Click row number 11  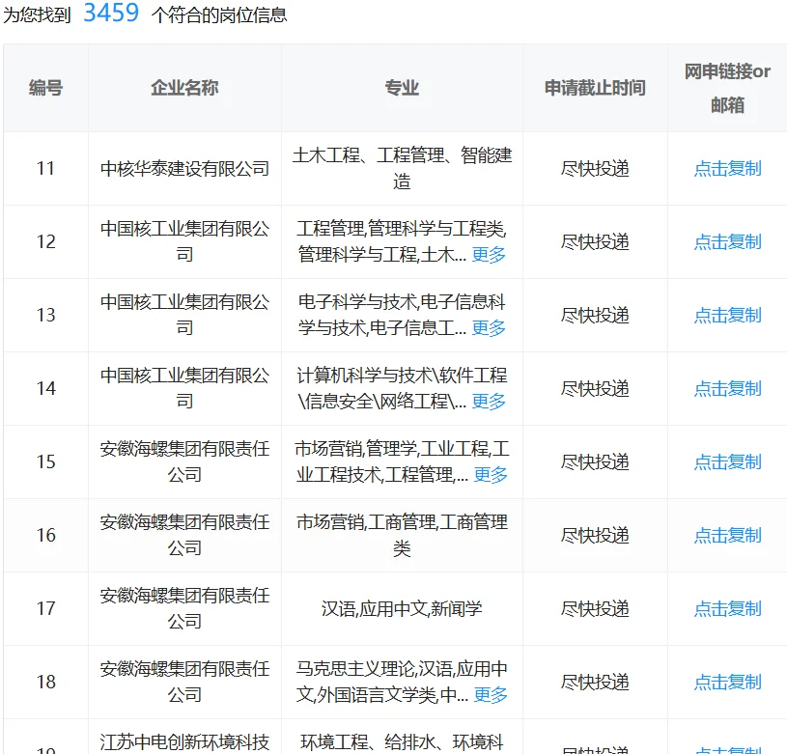45,168
